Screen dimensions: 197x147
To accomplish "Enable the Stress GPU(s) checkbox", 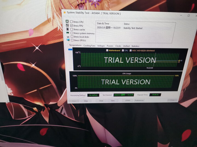I will [x=72, y=40].
